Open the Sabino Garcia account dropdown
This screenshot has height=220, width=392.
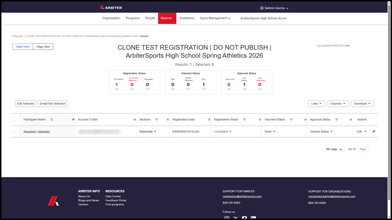(274, 8)
